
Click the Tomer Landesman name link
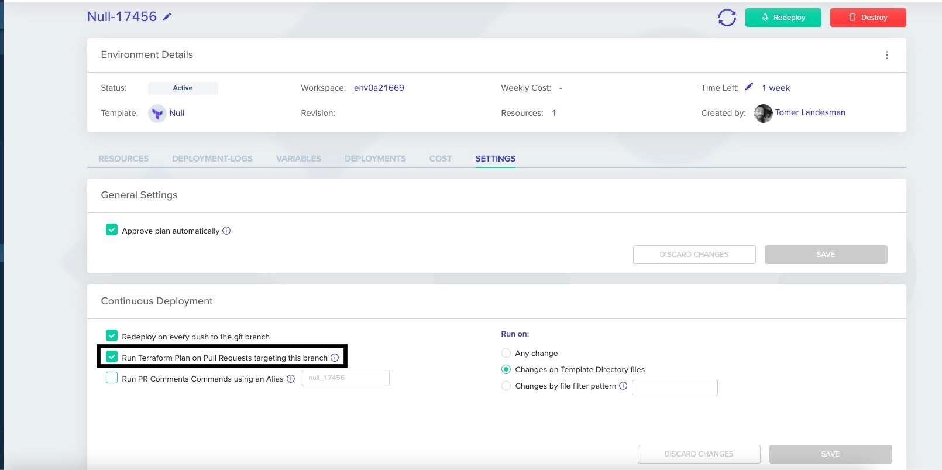(810, 112)
